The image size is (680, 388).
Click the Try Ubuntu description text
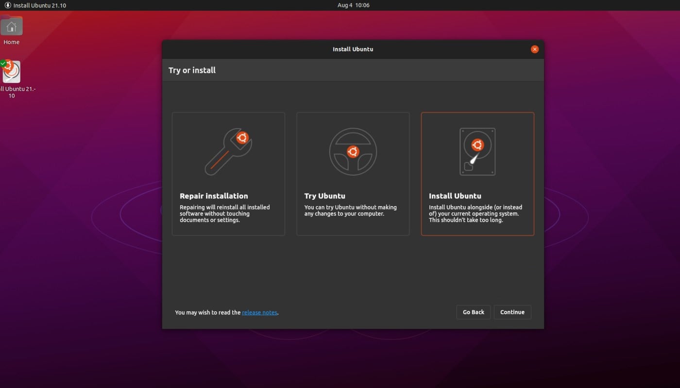click(351, 210)
